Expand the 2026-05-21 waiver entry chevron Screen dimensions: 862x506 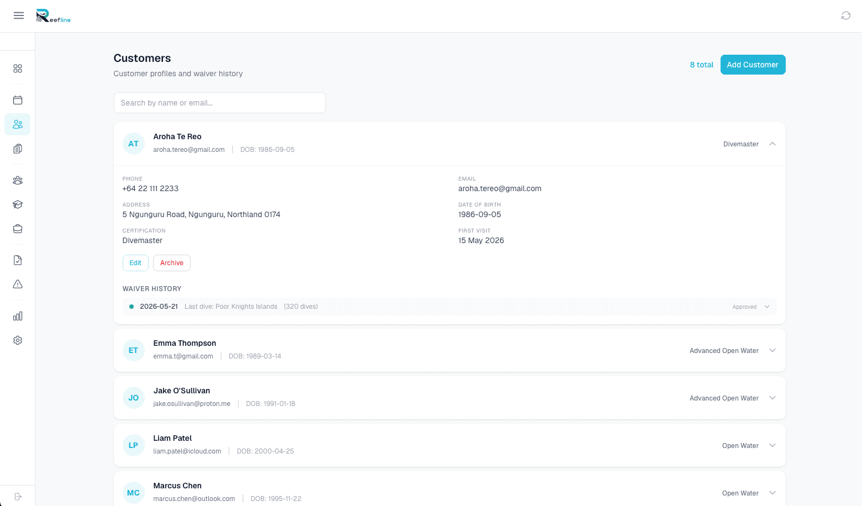click(767, 307)
